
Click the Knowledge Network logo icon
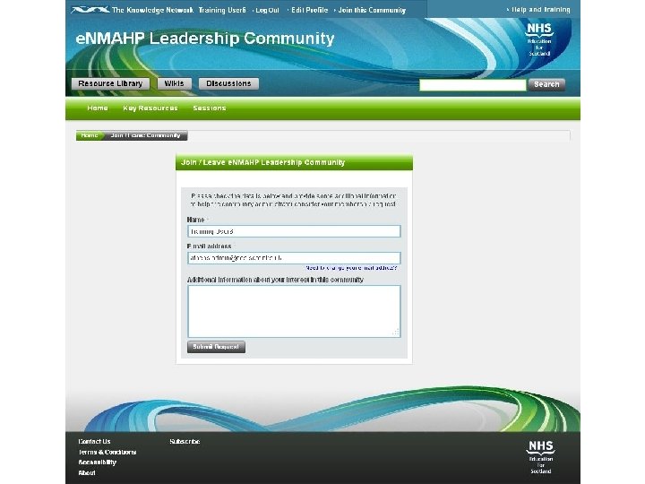point(90,10)
